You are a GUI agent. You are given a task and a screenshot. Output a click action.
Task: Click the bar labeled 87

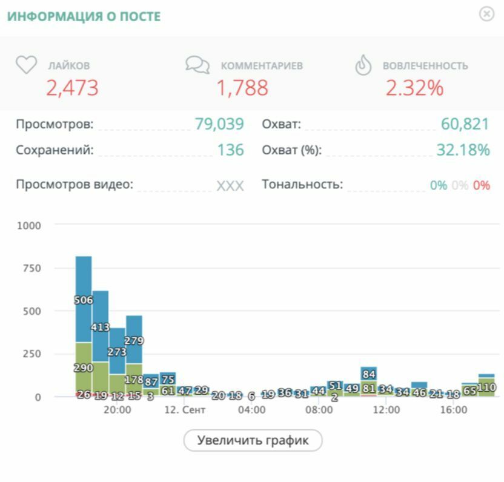pyautogui.click(x=151, y=381)
